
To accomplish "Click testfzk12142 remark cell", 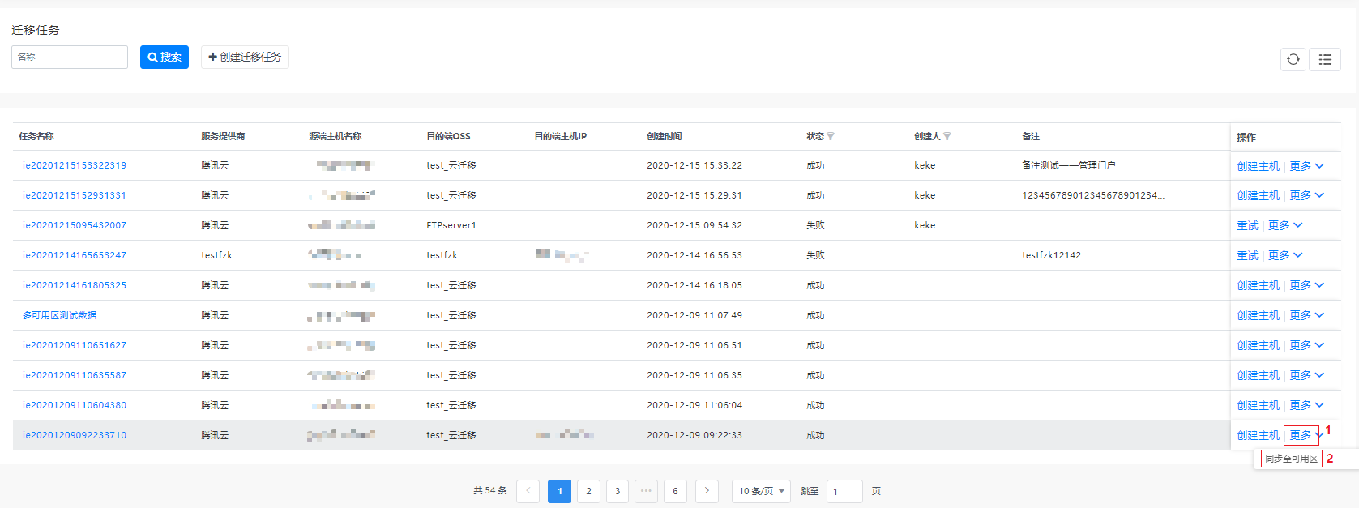I will [x=1051, y=255].
